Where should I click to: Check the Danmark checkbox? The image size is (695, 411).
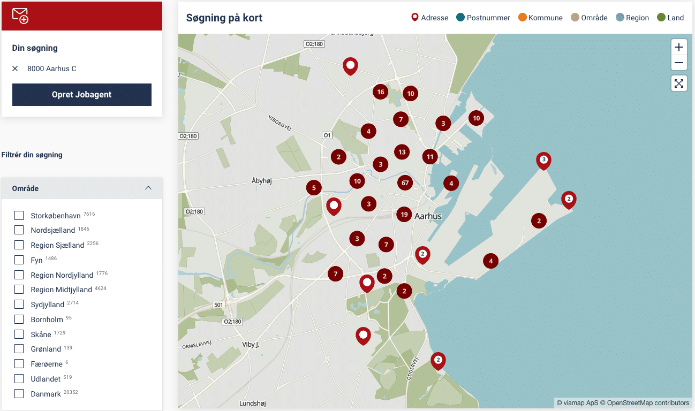point(19,393)
